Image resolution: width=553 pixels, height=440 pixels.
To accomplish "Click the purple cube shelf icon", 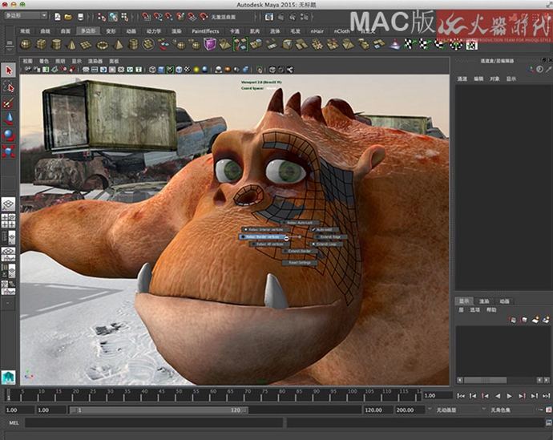I will tap(209, 44).
